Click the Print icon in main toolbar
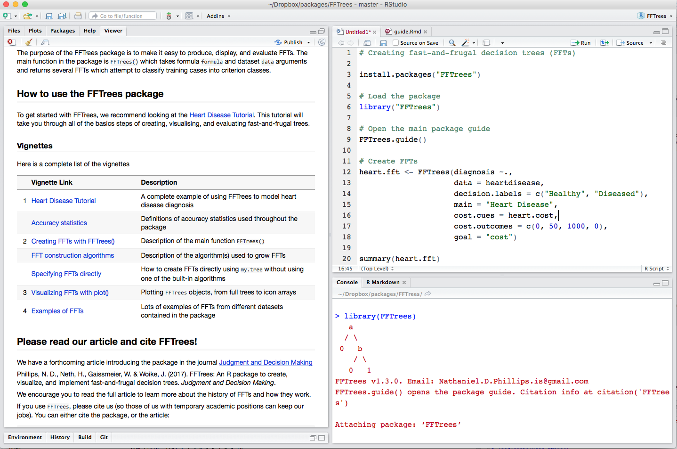The image size is (677, 449). [x=78, y=16]
